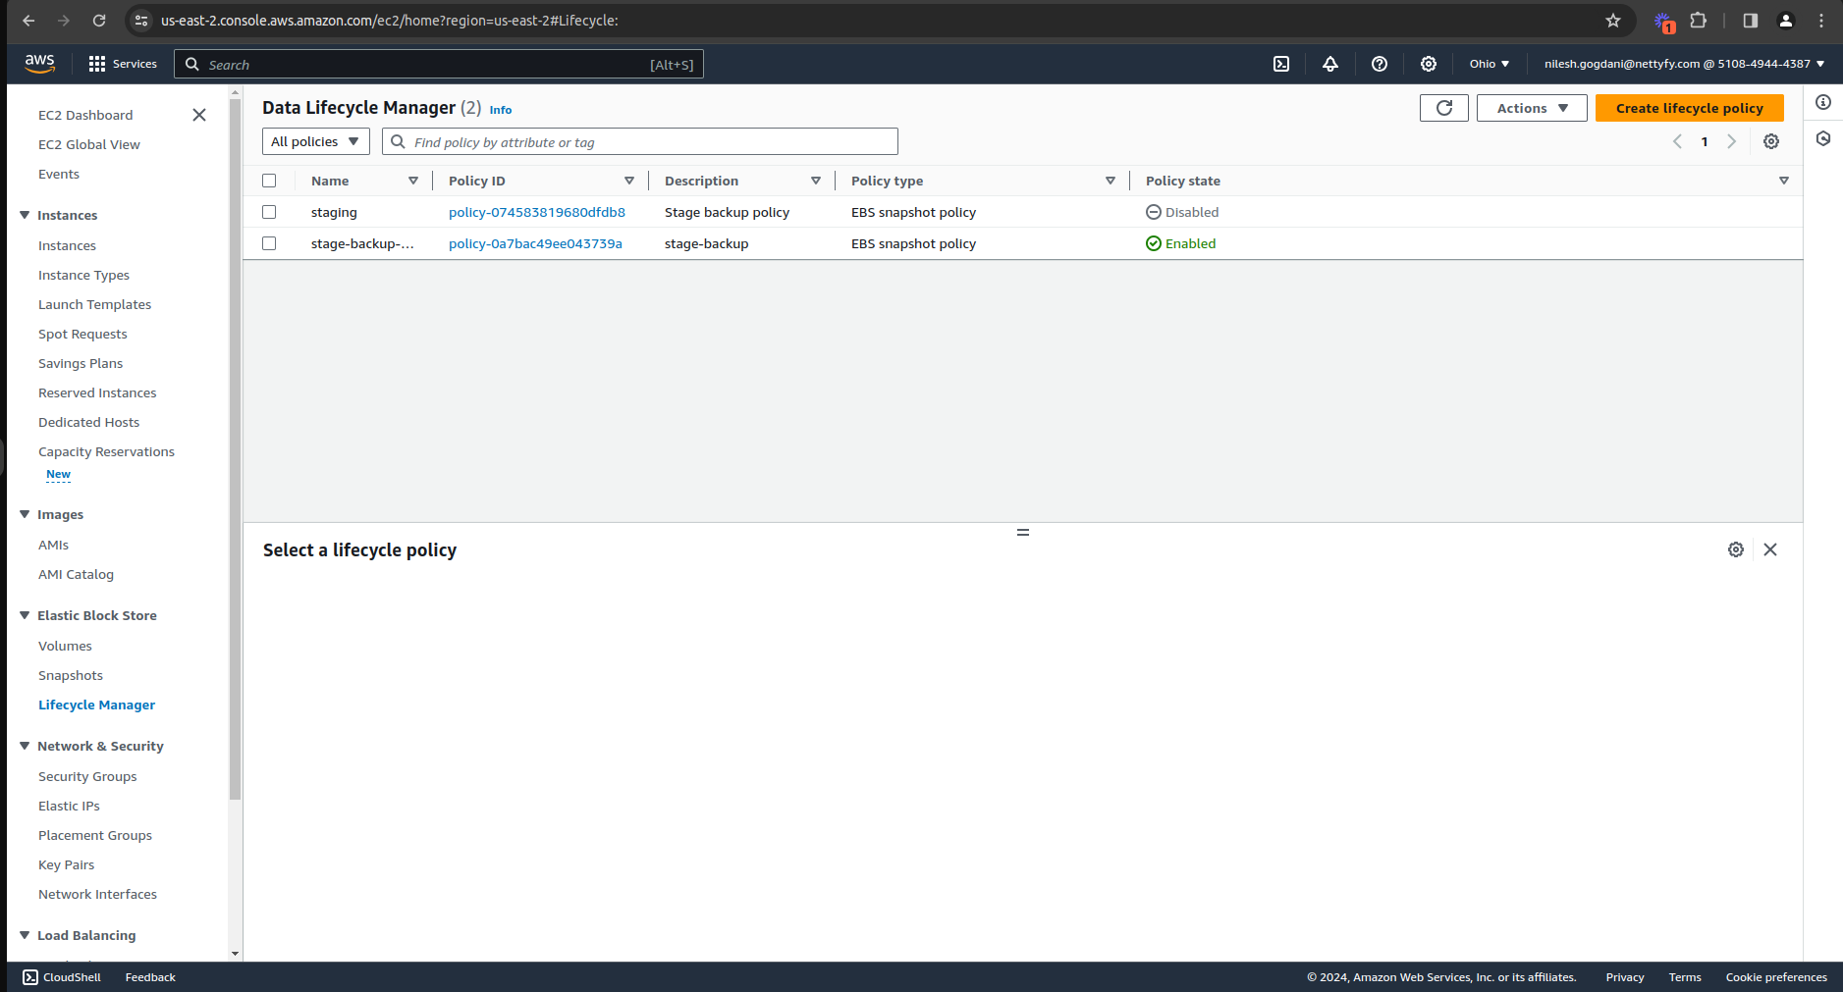
Task: Click the refresh policies button
Action: click(x=1443, y=108)
